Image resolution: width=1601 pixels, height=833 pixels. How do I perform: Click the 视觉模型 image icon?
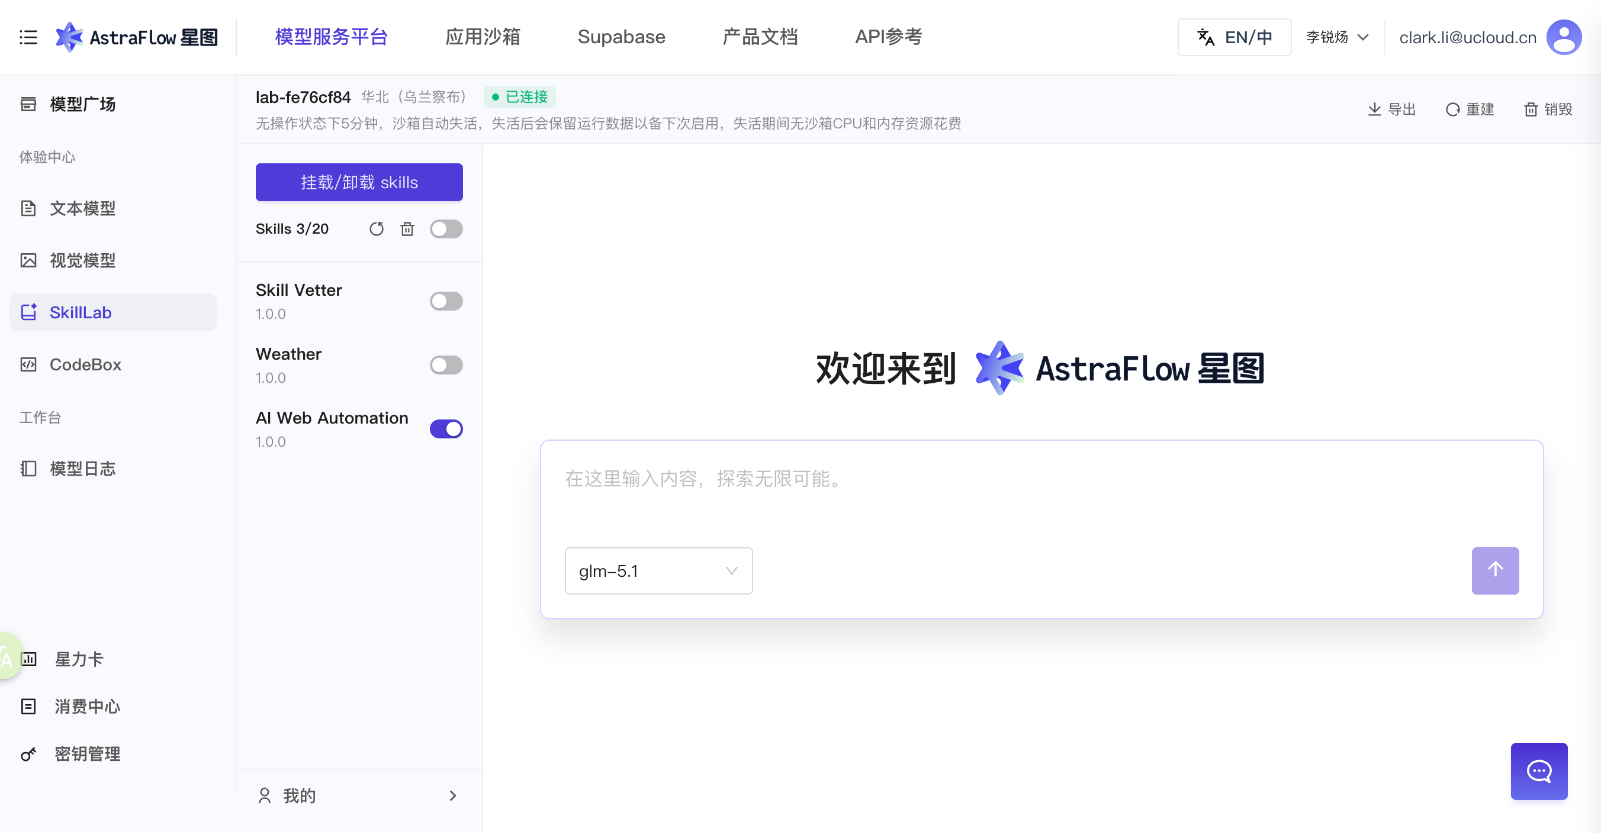28,260
